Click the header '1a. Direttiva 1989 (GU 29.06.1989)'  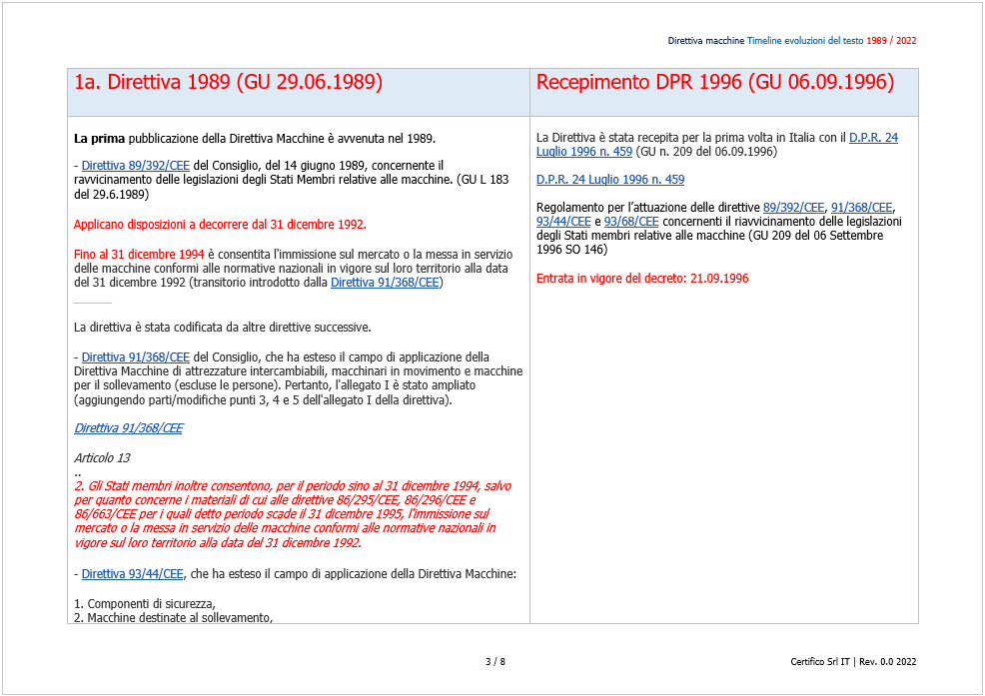(x=227, y=82)
